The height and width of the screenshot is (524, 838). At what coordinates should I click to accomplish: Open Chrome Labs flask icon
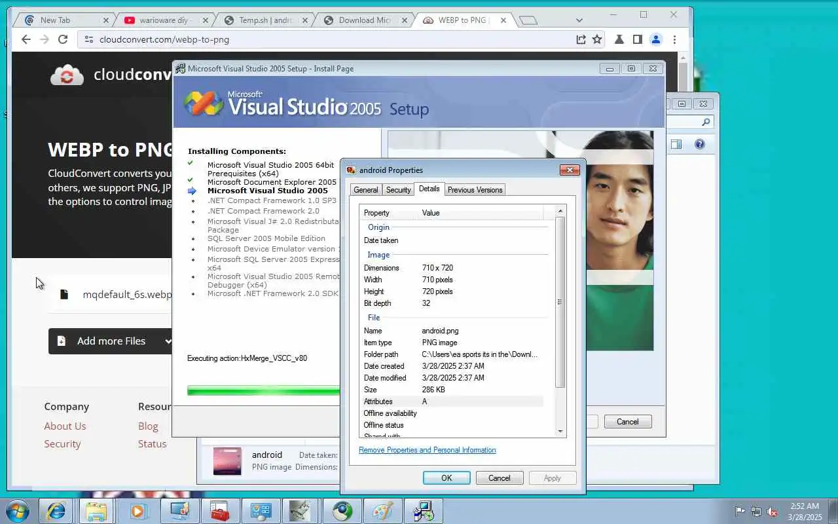click(619, 39)
